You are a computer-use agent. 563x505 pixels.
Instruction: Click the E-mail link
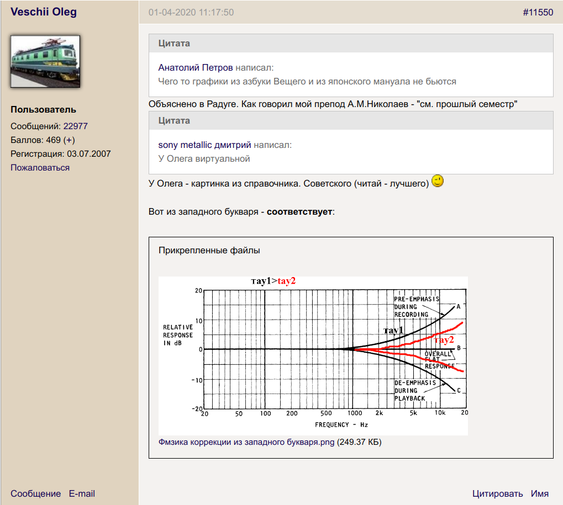pos(82,493)
